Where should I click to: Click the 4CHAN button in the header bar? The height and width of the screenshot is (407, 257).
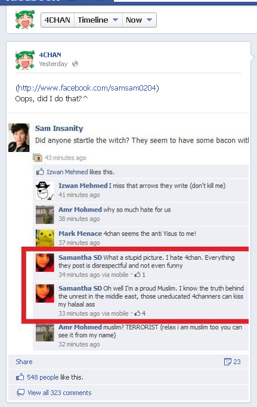[57, 20]
